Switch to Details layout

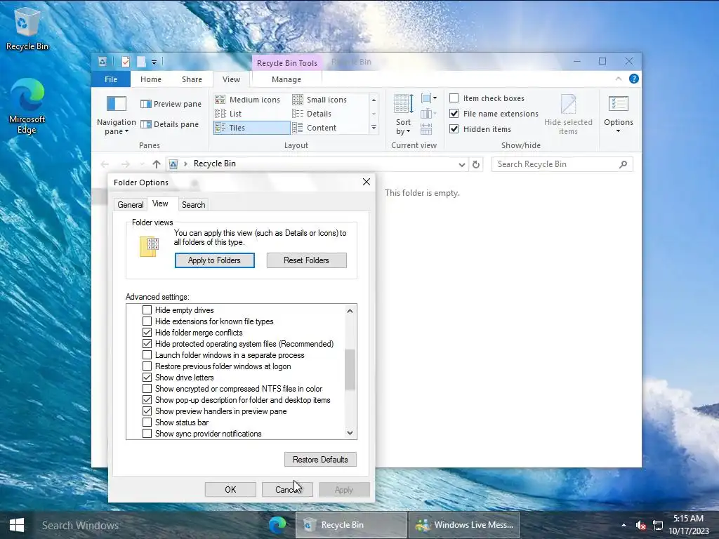point(312,114)
